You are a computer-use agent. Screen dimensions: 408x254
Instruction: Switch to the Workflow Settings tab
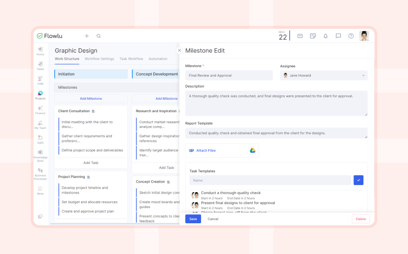(x=99, y=59)
